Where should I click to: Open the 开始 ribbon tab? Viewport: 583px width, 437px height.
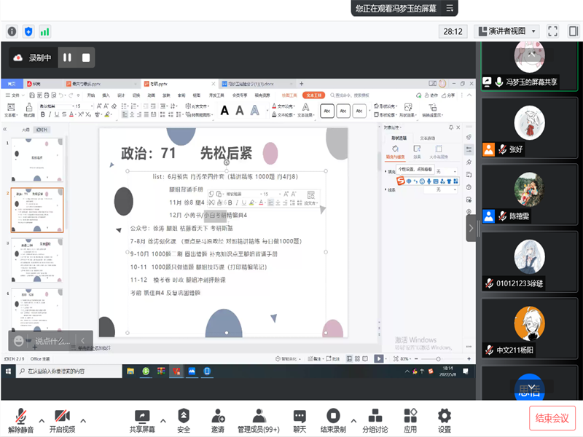click(x=91, y=95)
